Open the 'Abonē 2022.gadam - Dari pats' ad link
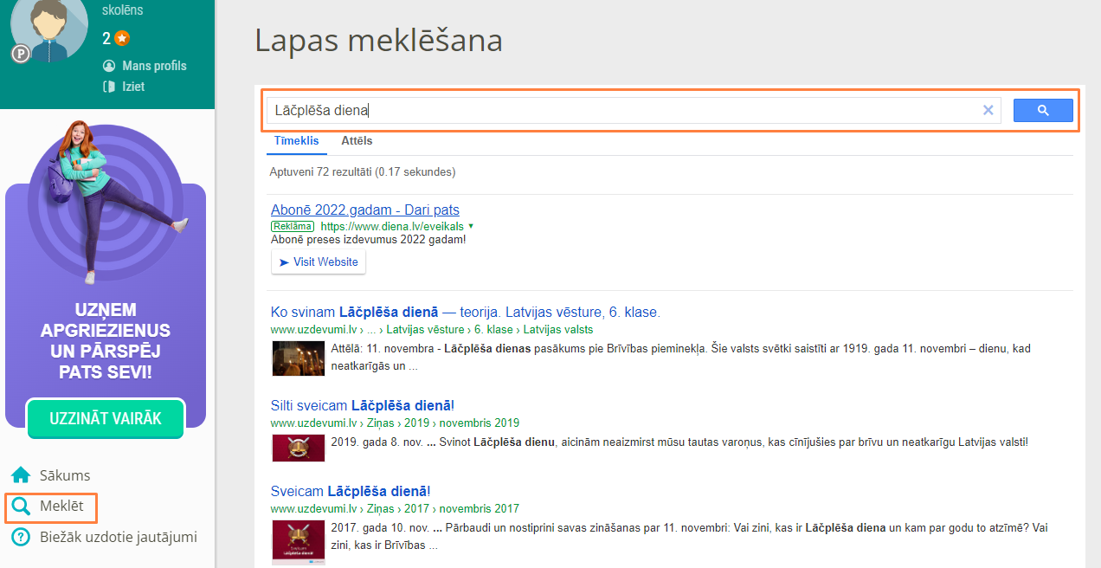Viewport: 1101px width, 568px height. [364, 210]
